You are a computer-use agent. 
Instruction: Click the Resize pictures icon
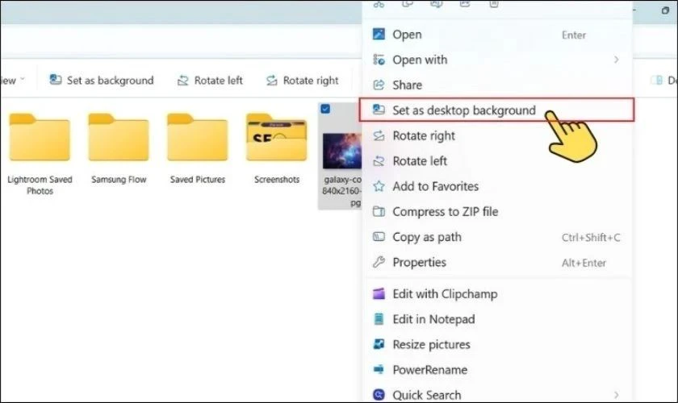click(378, 344)
